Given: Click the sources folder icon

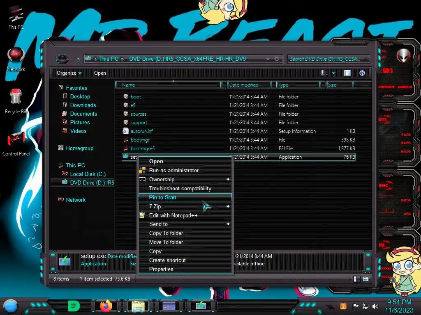Looking at the screenshot, I should point(125,114).
